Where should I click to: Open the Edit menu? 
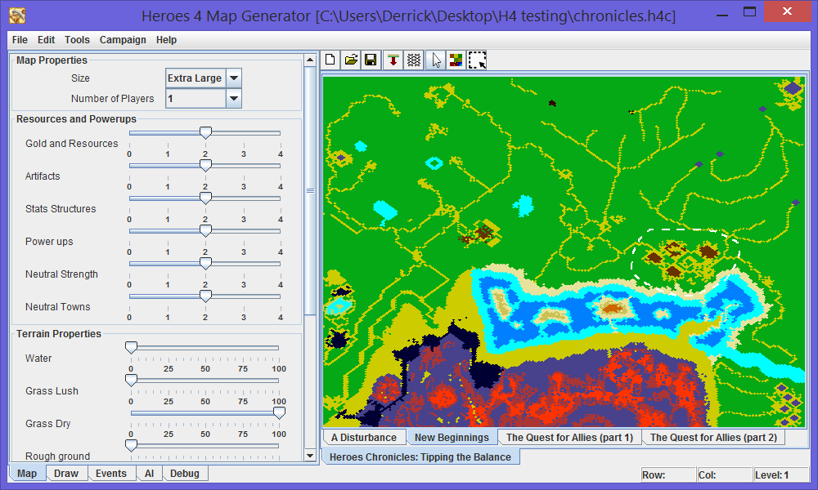pos(46,40)
